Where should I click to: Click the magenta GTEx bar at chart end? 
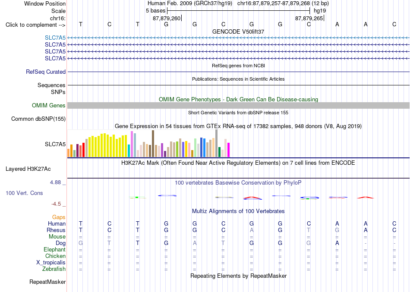(229, 150)
